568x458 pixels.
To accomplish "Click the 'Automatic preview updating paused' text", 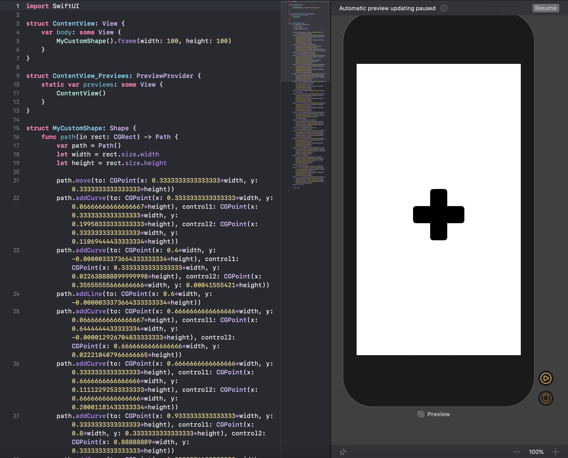I will pos(387,8).
